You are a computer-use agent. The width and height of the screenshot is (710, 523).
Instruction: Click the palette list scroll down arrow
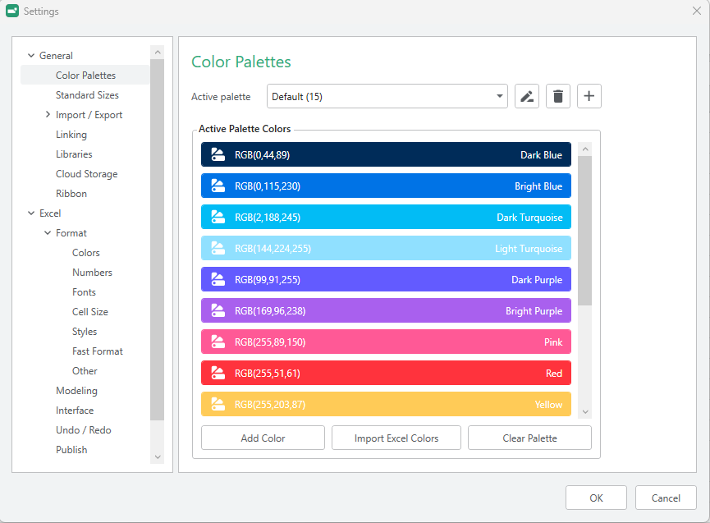pos(585,412)
